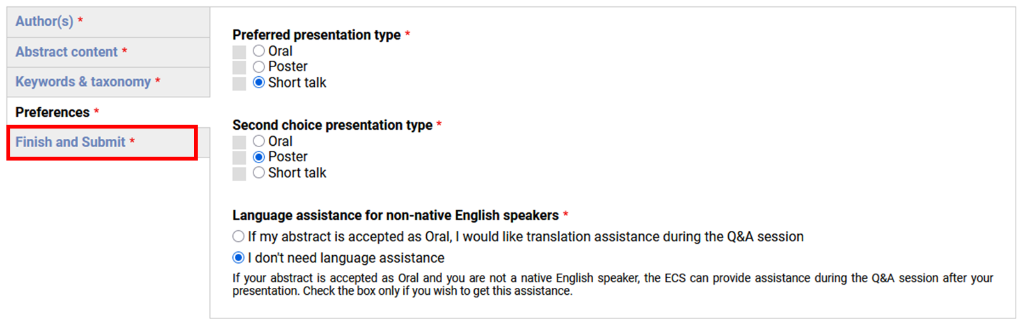Open the Finish and Submit tab
This screenshot has width=1020, height=323.
(70, 142)
